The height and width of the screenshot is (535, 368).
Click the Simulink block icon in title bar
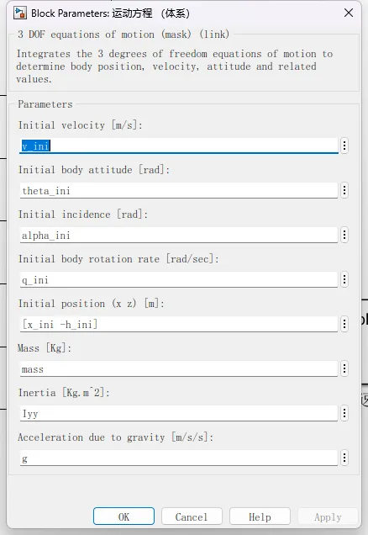tap(20, 13)
